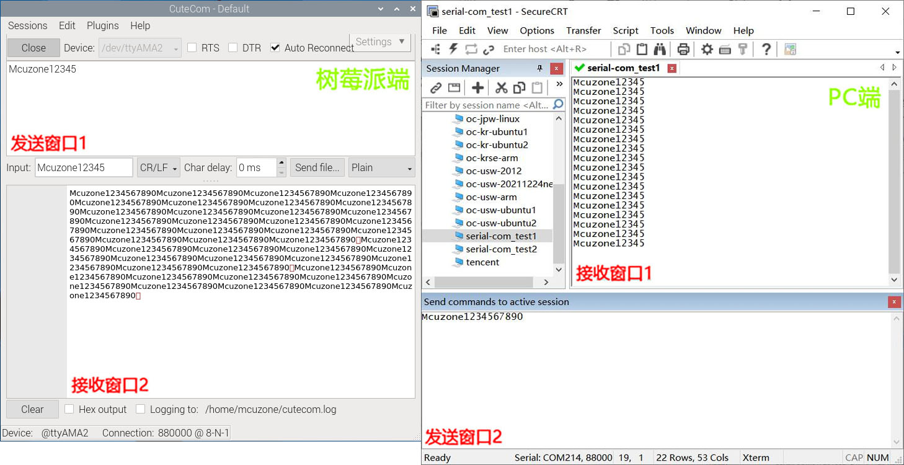This screenshot has height=465, width=904.
Task: Click the Send file... button
Action: click(317, 168)
